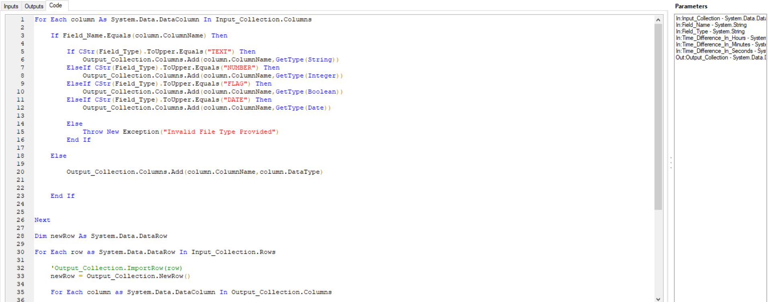Screen dimensions: 768x302
Task: Click the Throw keyword on line 15
Action: [92, 132]
